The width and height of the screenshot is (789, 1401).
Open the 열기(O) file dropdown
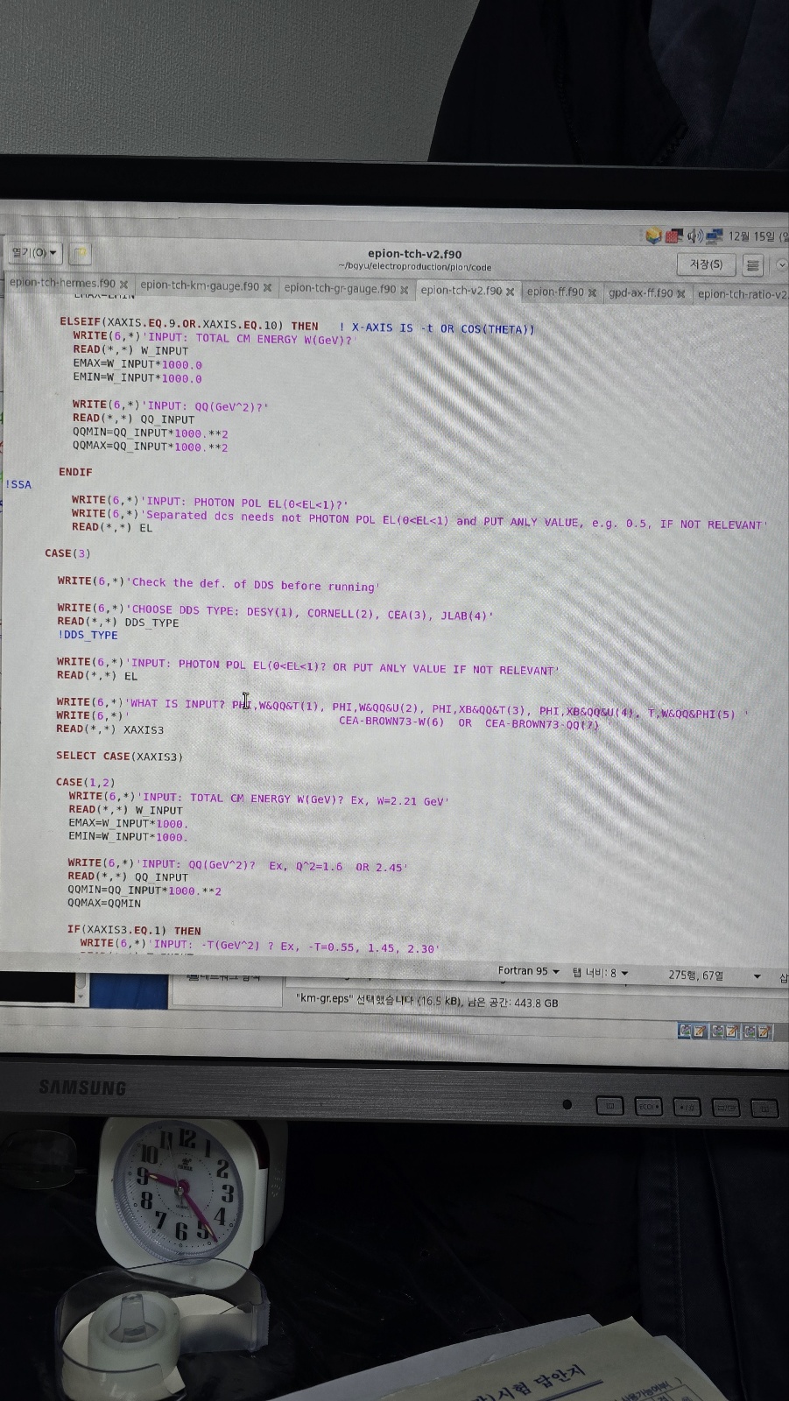(34, 253)
